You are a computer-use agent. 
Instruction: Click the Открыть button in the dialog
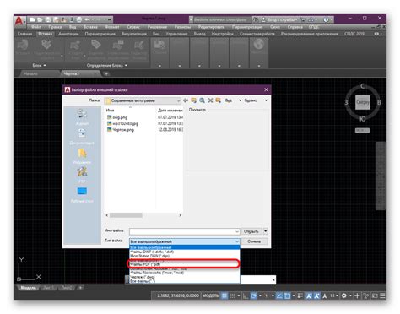click(251, 231)
